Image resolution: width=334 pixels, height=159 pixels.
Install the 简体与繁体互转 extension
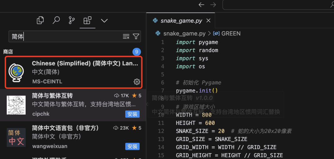(132, 114)
